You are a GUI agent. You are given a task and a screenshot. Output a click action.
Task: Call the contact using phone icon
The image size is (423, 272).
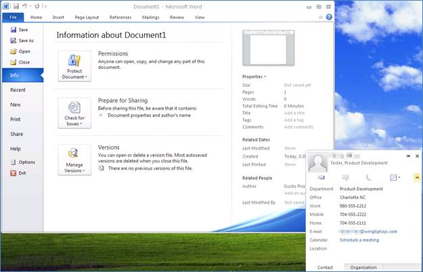coord(368,177)
